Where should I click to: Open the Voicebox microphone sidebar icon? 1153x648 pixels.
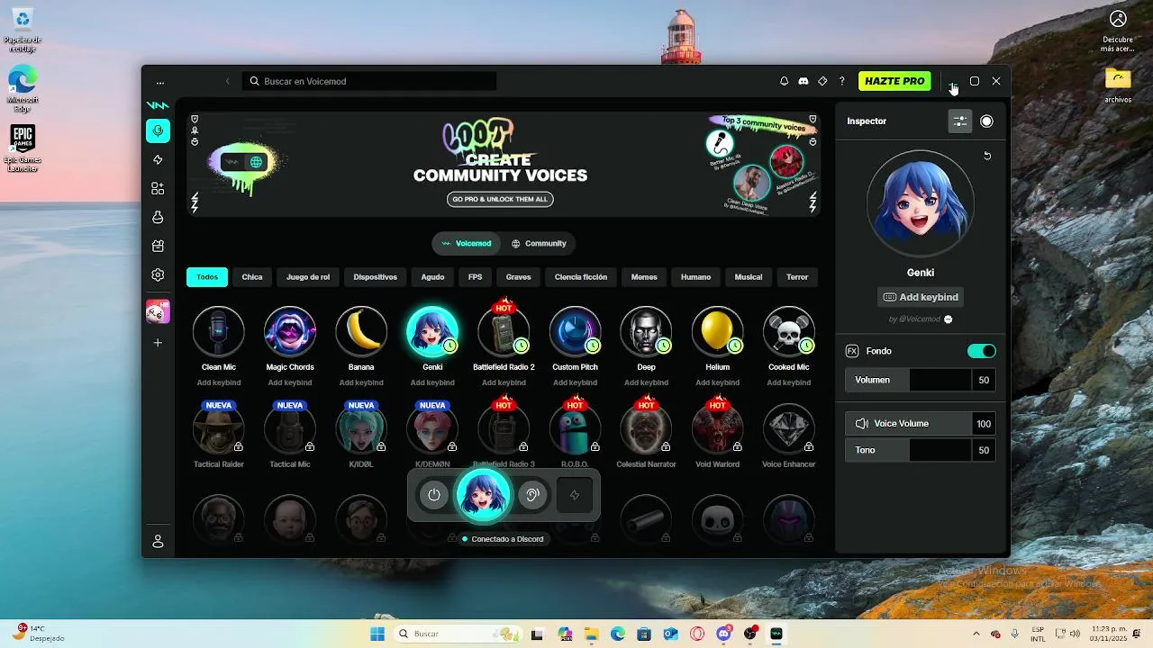coord(158,130)
